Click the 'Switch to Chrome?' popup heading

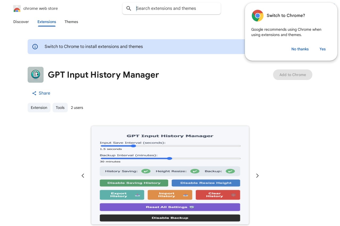pos(286,16)
